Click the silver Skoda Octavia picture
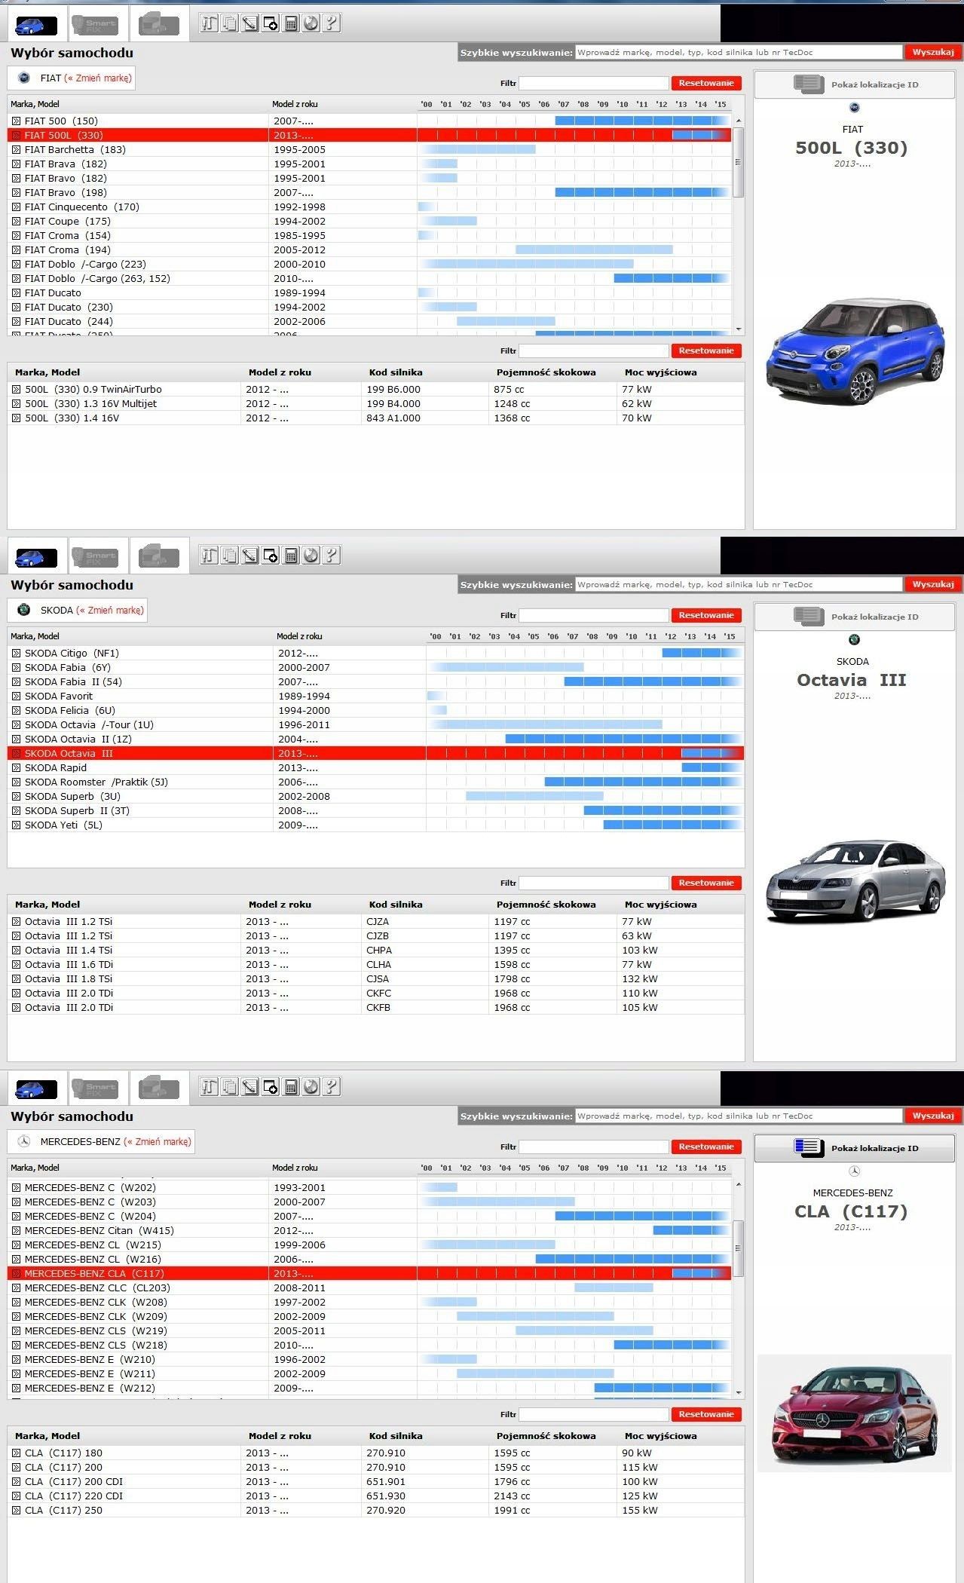Viewport: 964px width, 1583px height. click(855, 881)
